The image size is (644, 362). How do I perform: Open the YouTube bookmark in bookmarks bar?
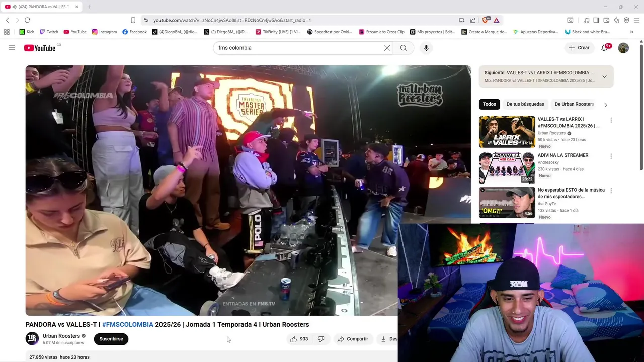[75, 32]
